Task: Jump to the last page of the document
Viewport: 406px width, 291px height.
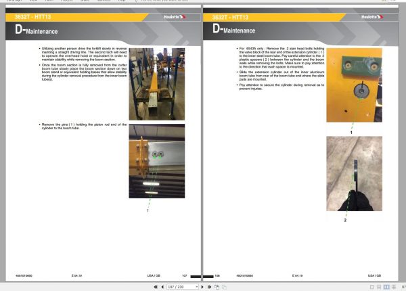Action: [209, 287]
